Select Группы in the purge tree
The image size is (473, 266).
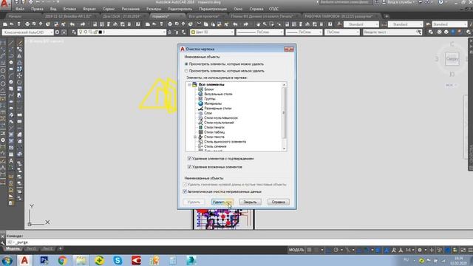point(210,99)
